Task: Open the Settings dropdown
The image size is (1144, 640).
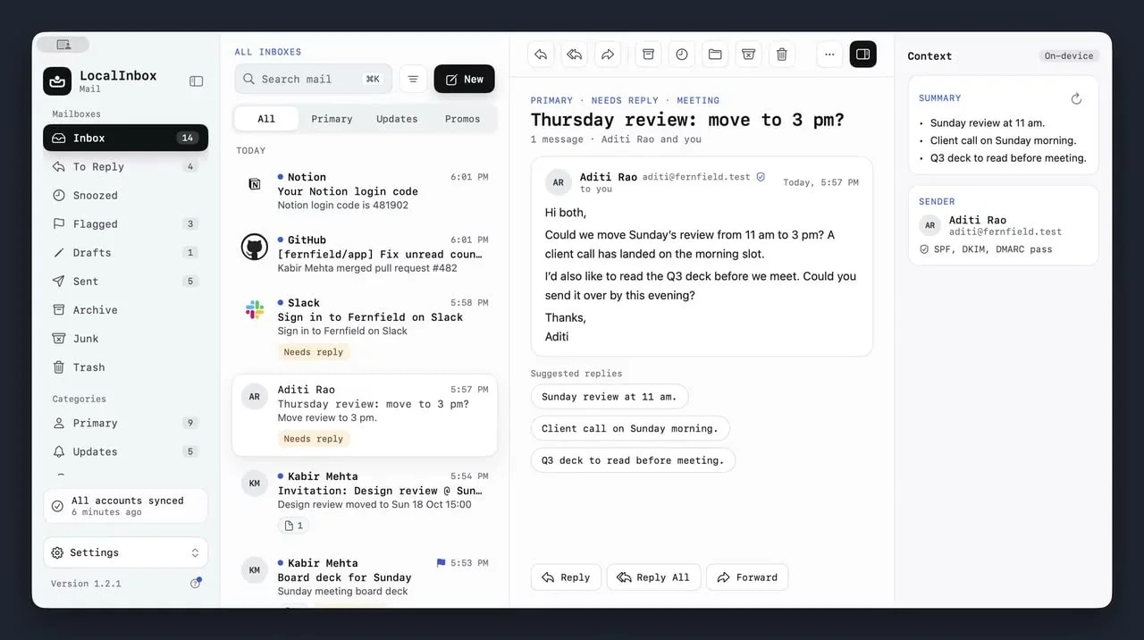Action: (125, 552)
